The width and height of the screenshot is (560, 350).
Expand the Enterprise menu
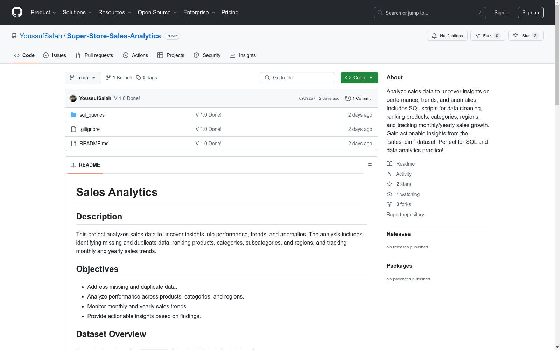199,13
